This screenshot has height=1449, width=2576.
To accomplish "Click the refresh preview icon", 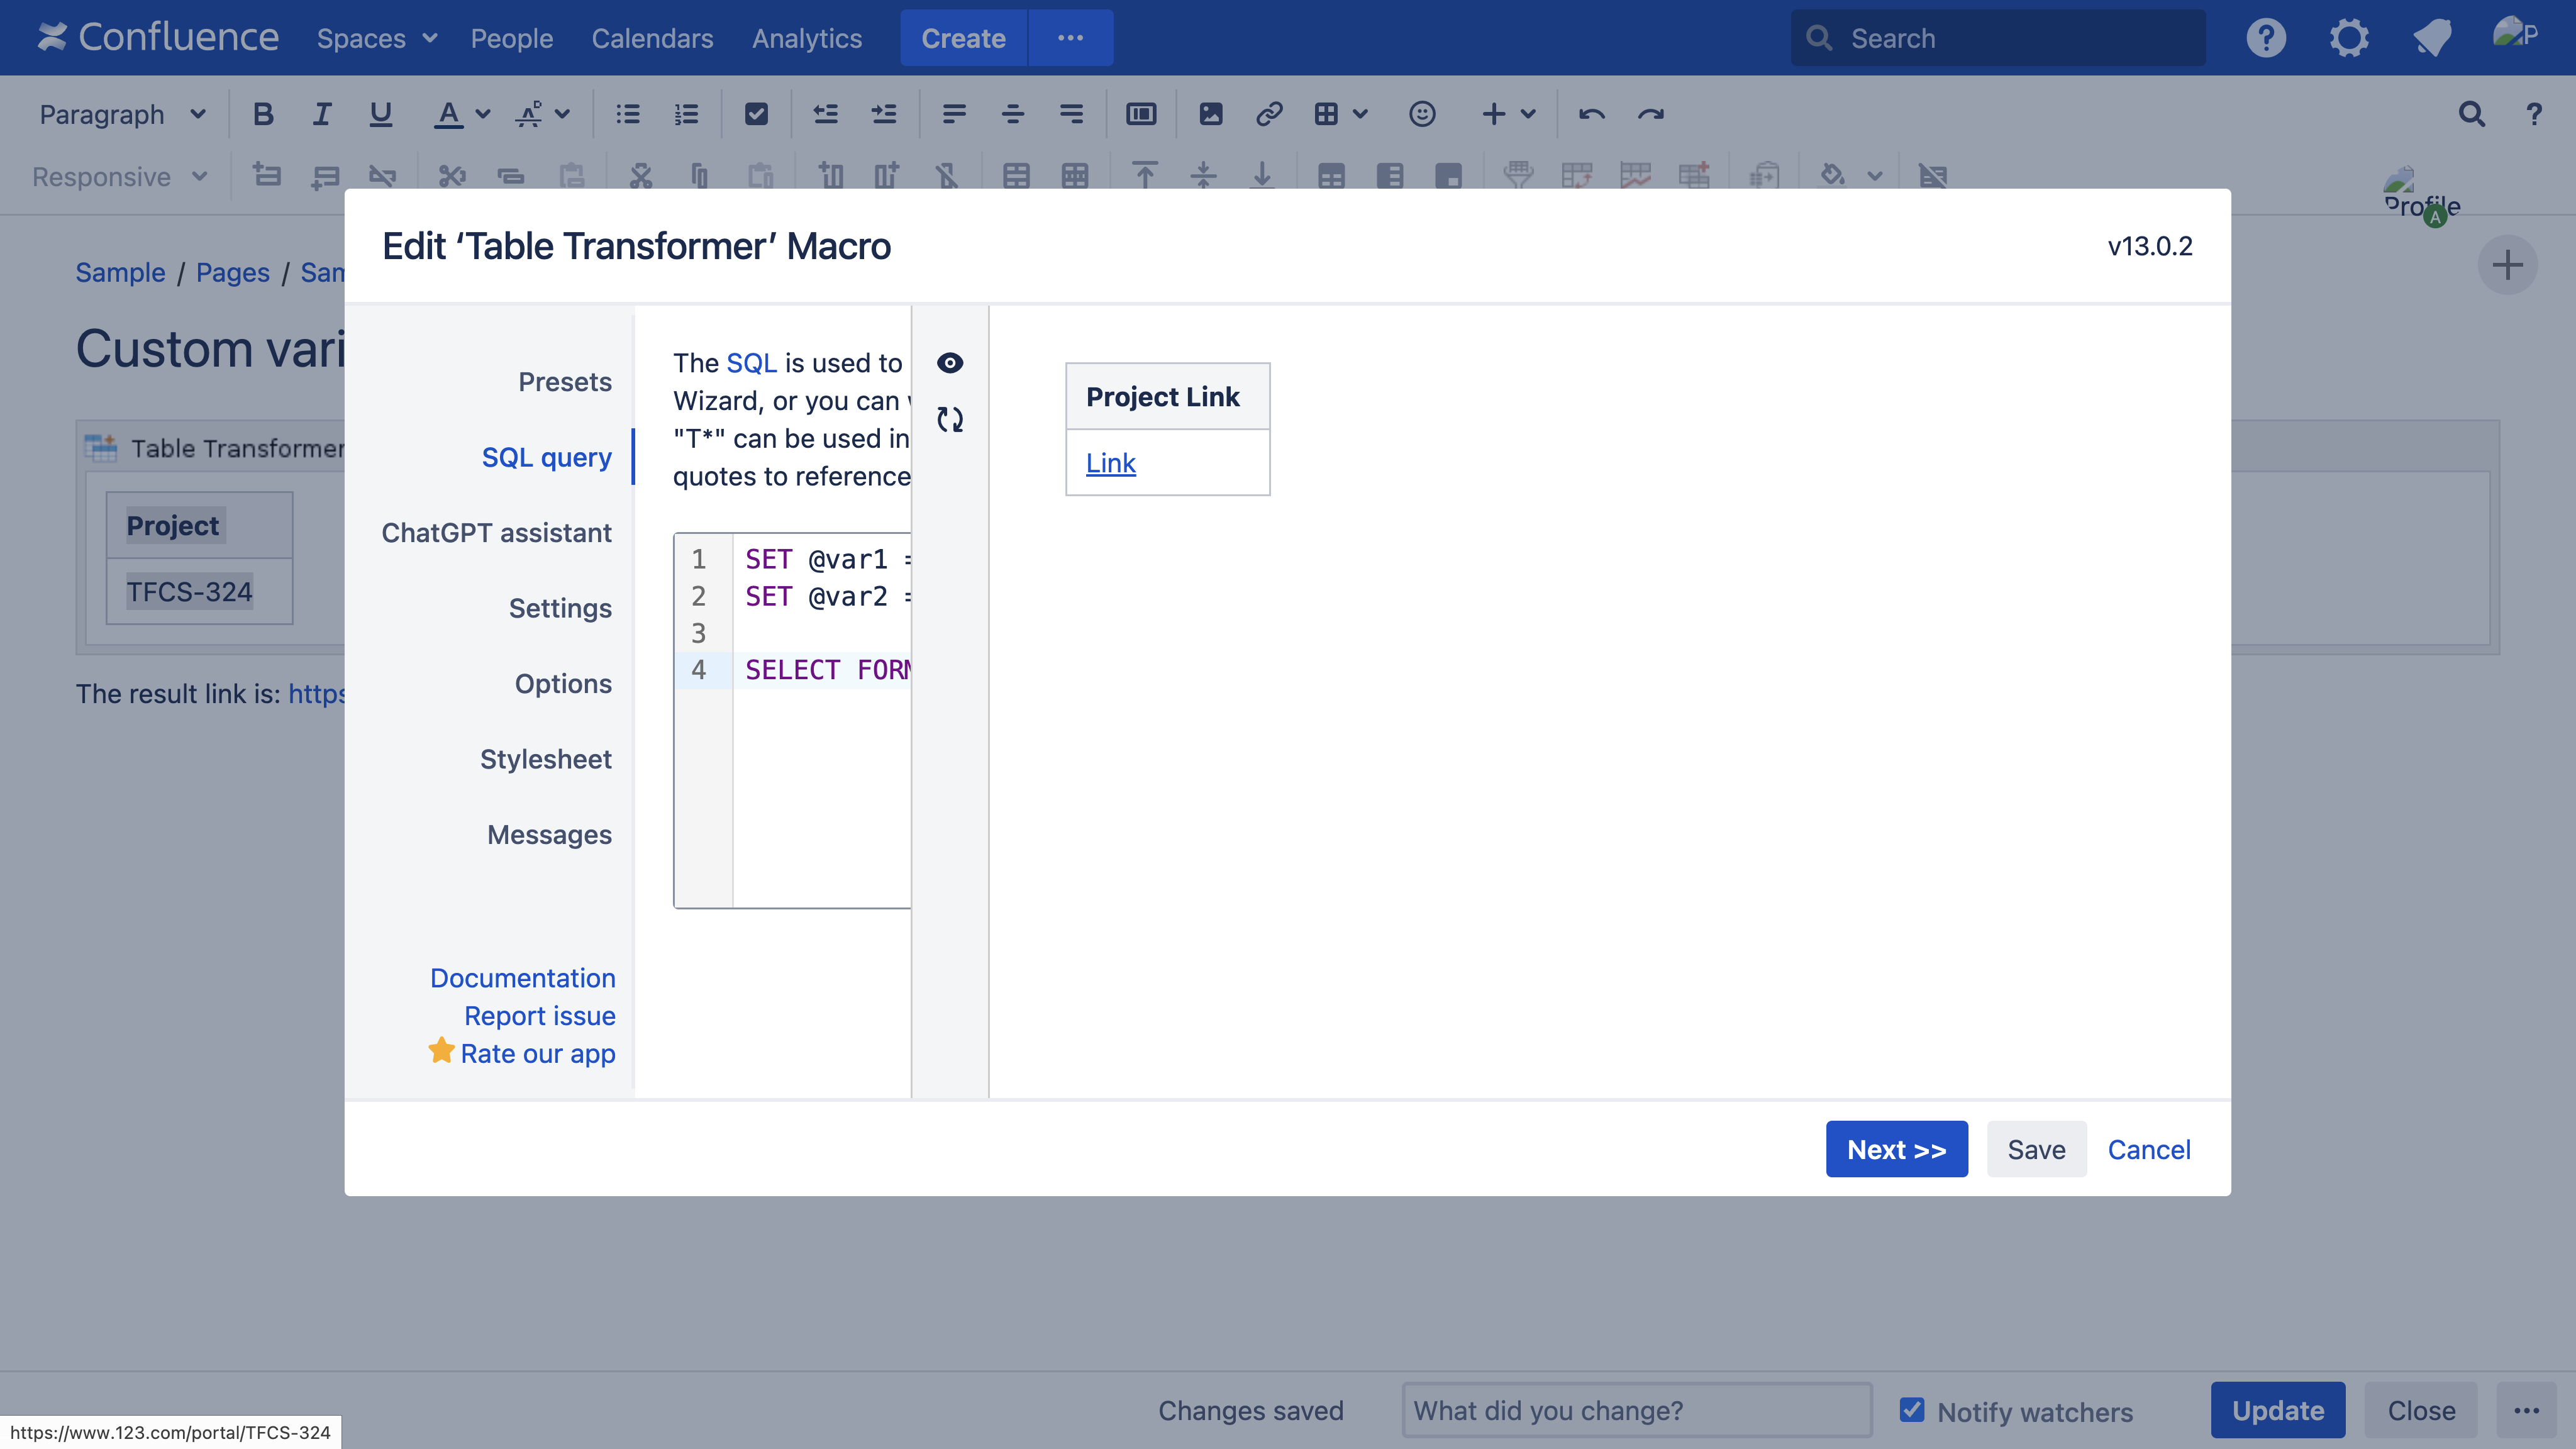I will [x=949, y=419].
